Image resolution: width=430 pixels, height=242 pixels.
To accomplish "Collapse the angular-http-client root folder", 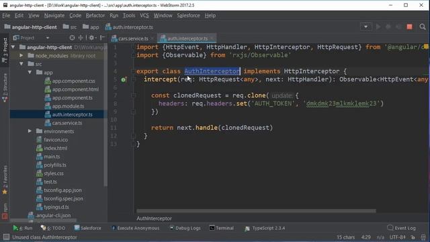I will 13,47.
